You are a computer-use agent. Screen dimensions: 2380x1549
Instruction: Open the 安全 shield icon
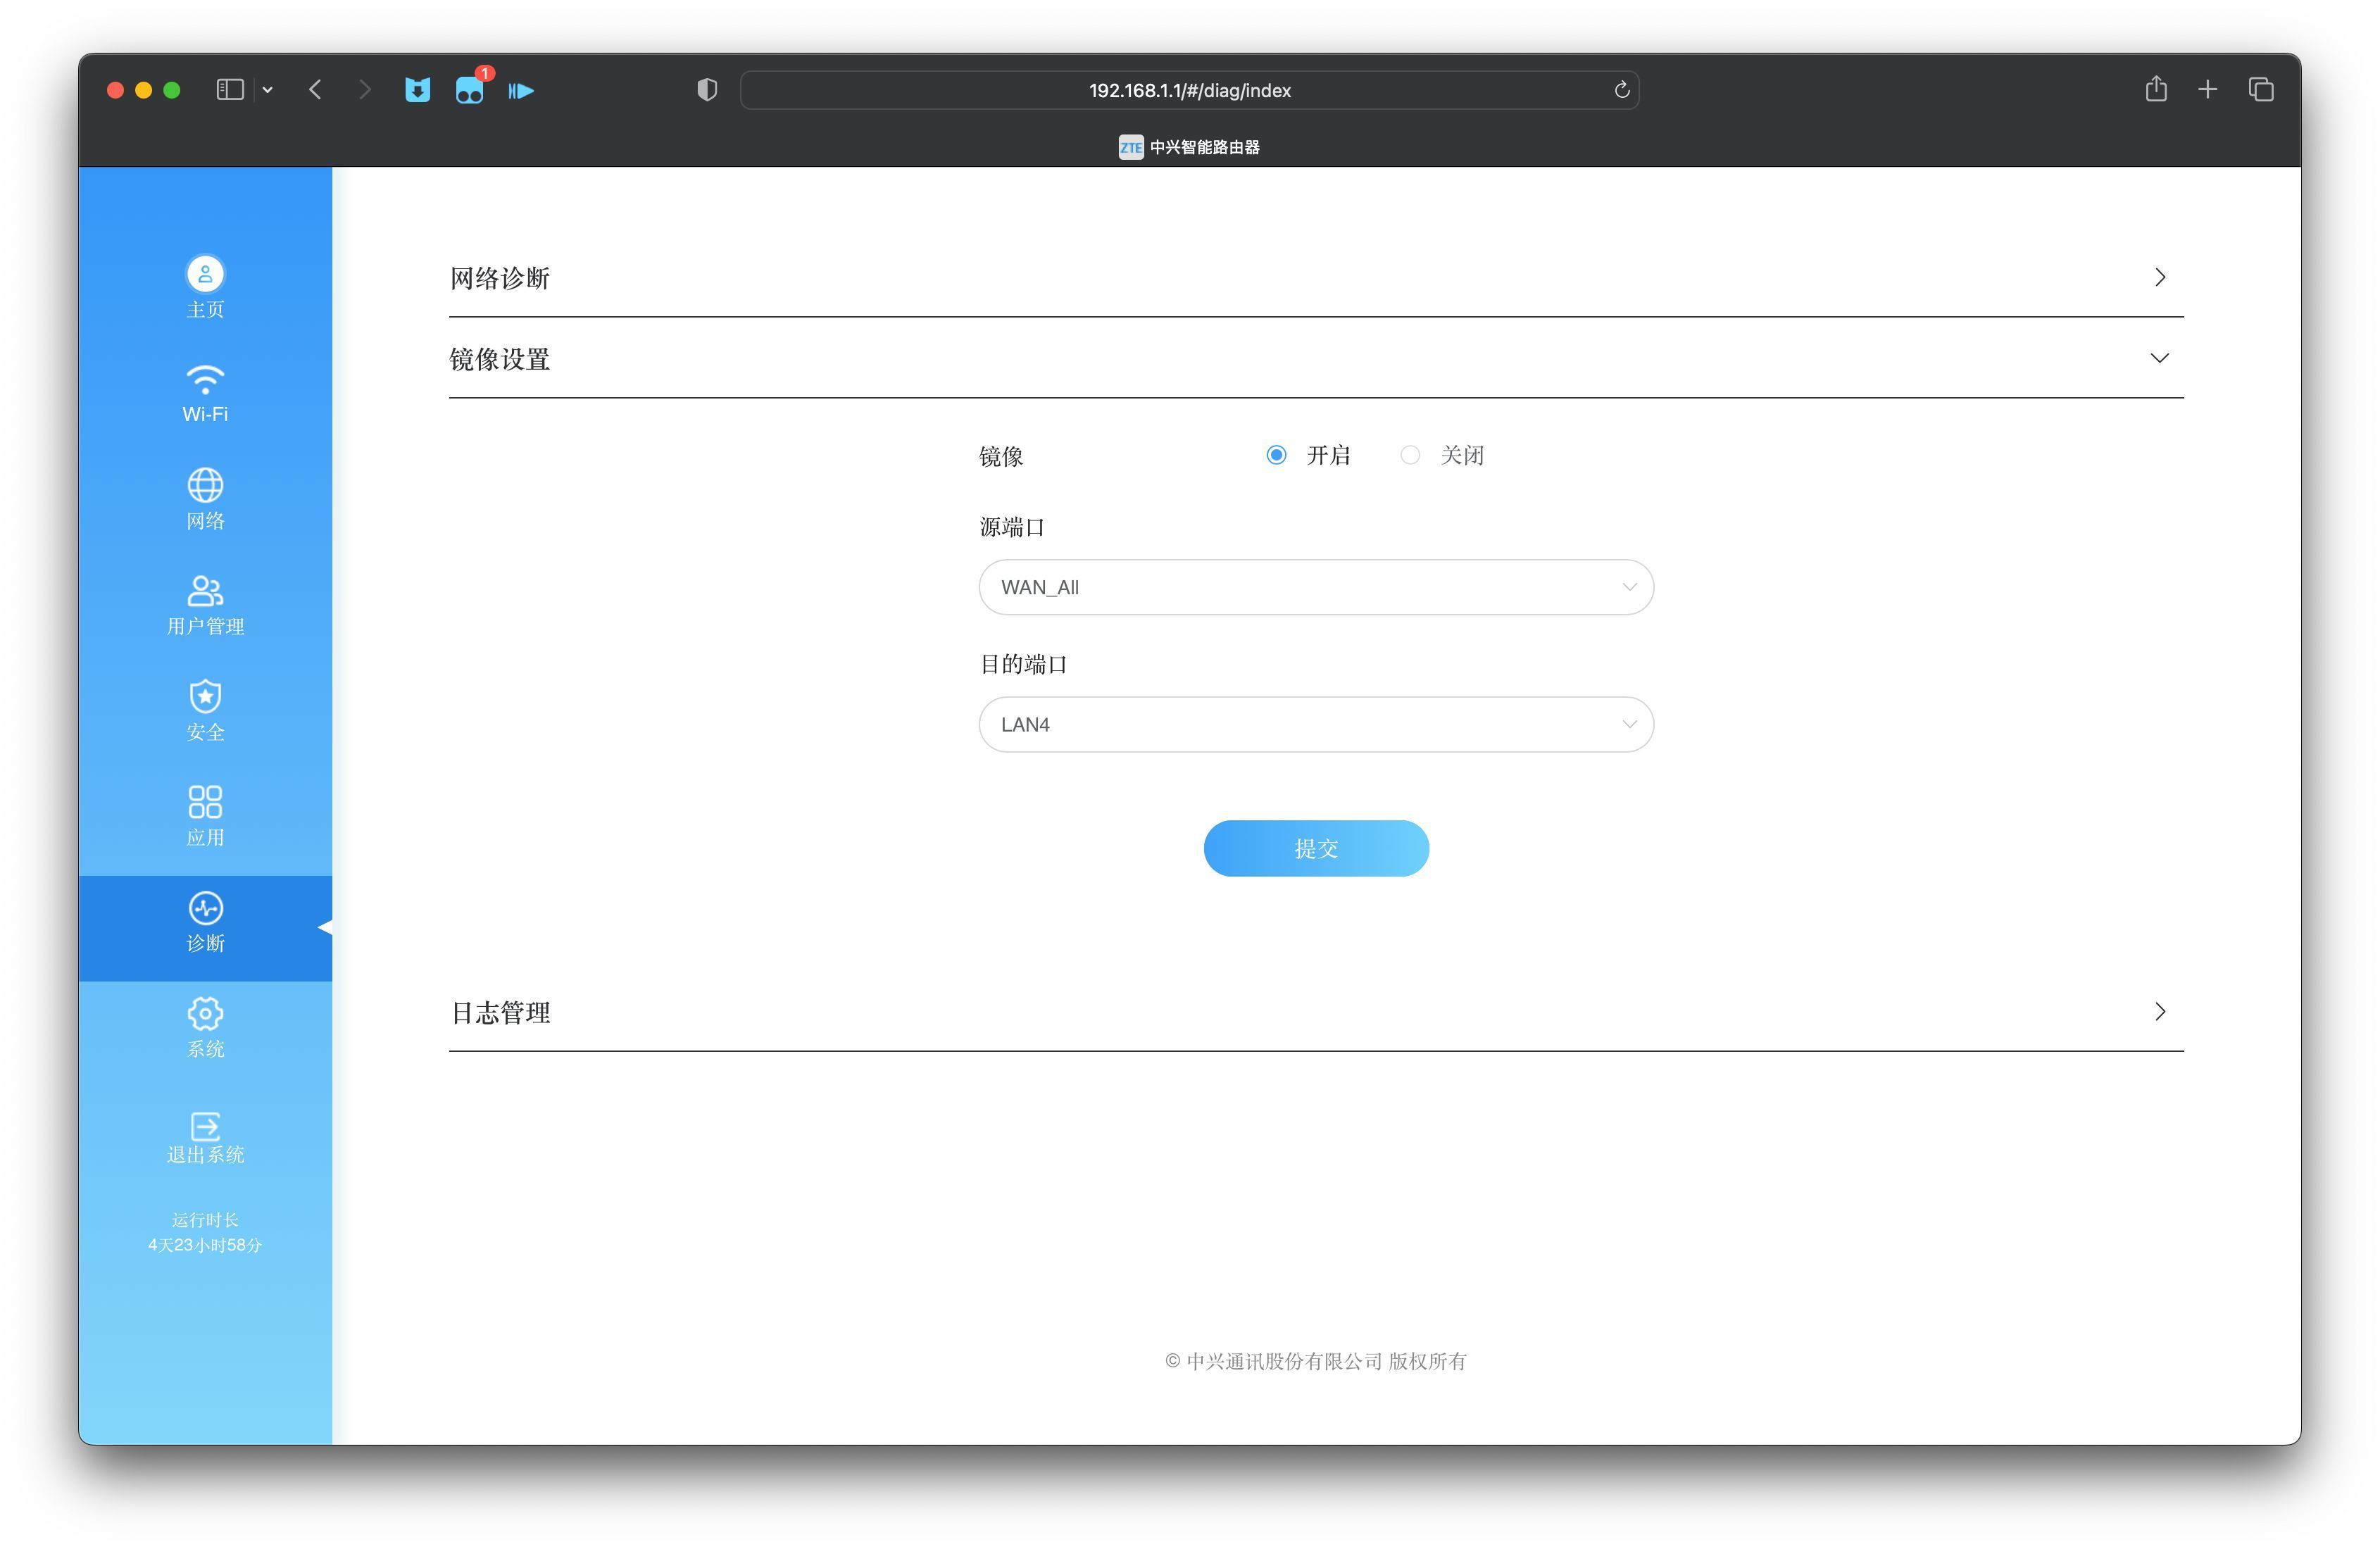click(205, 696)
